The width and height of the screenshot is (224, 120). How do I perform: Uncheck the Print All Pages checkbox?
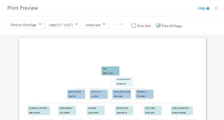coord(158,26)
